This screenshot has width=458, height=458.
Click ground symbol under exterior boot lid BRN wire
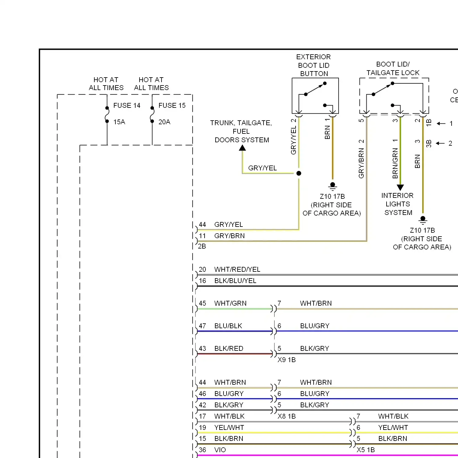333,186
